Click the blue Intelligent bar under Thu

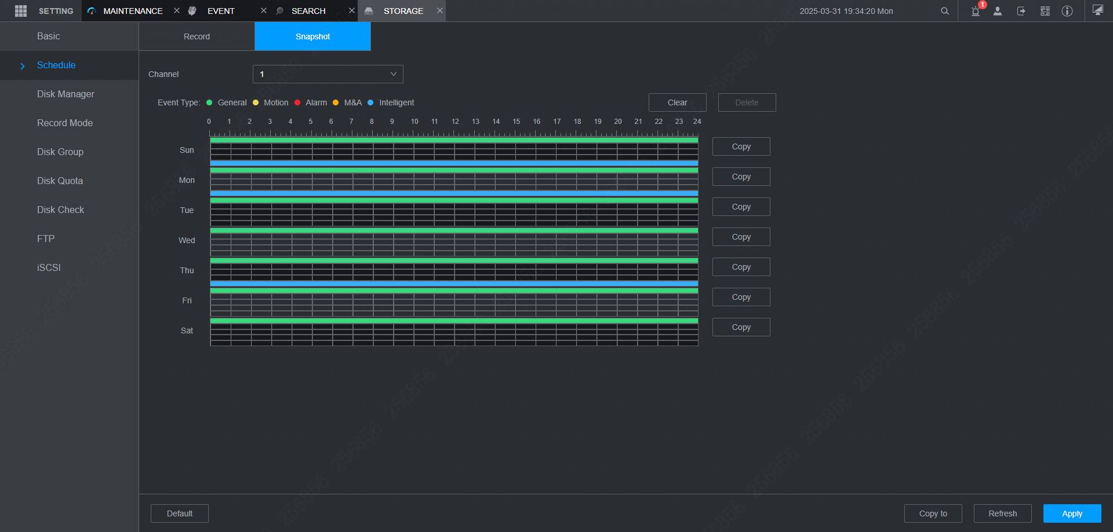(454, 284)
